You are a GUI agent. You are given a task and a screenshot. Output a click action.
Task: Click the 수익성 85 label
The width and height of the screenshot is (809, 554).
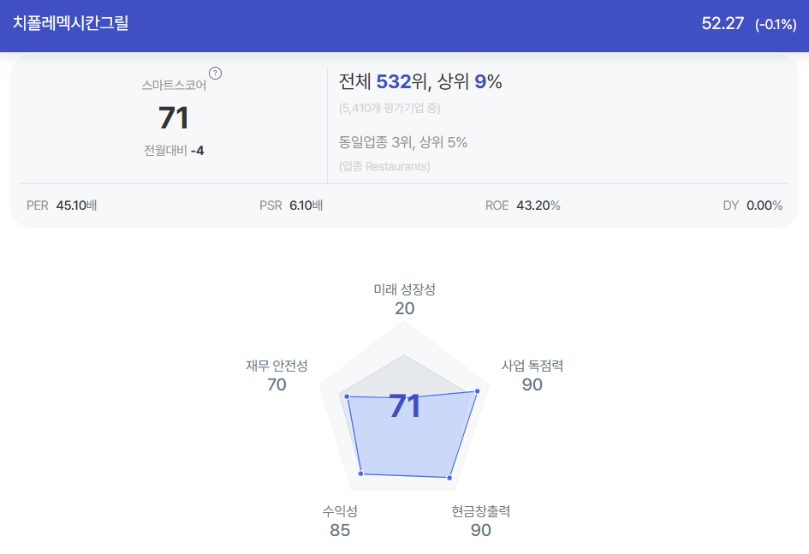pyautogui.click(x=340, y=521)
